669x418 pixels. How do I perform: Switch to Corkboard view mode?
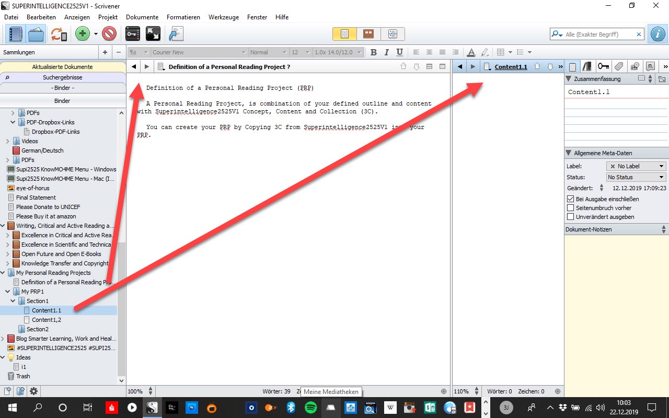coord(368,34)
